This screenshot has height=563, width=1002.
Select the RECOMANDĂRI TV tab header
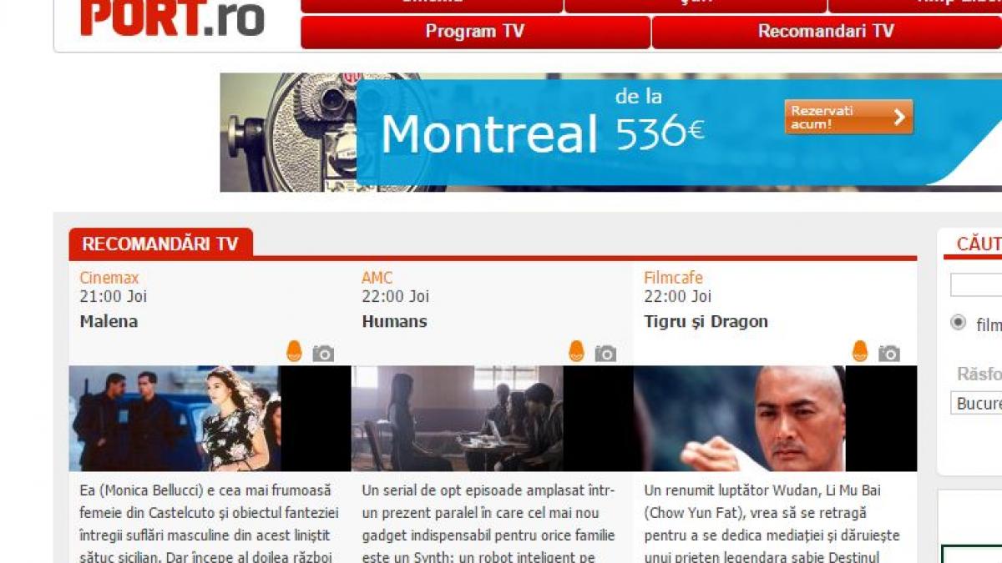click(160, 244)
